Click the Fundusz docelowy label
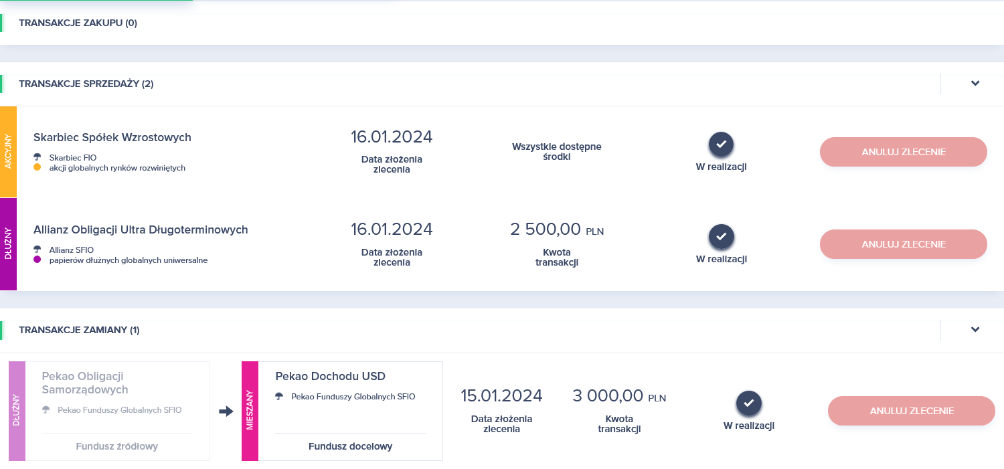 [x=350, y=446]
